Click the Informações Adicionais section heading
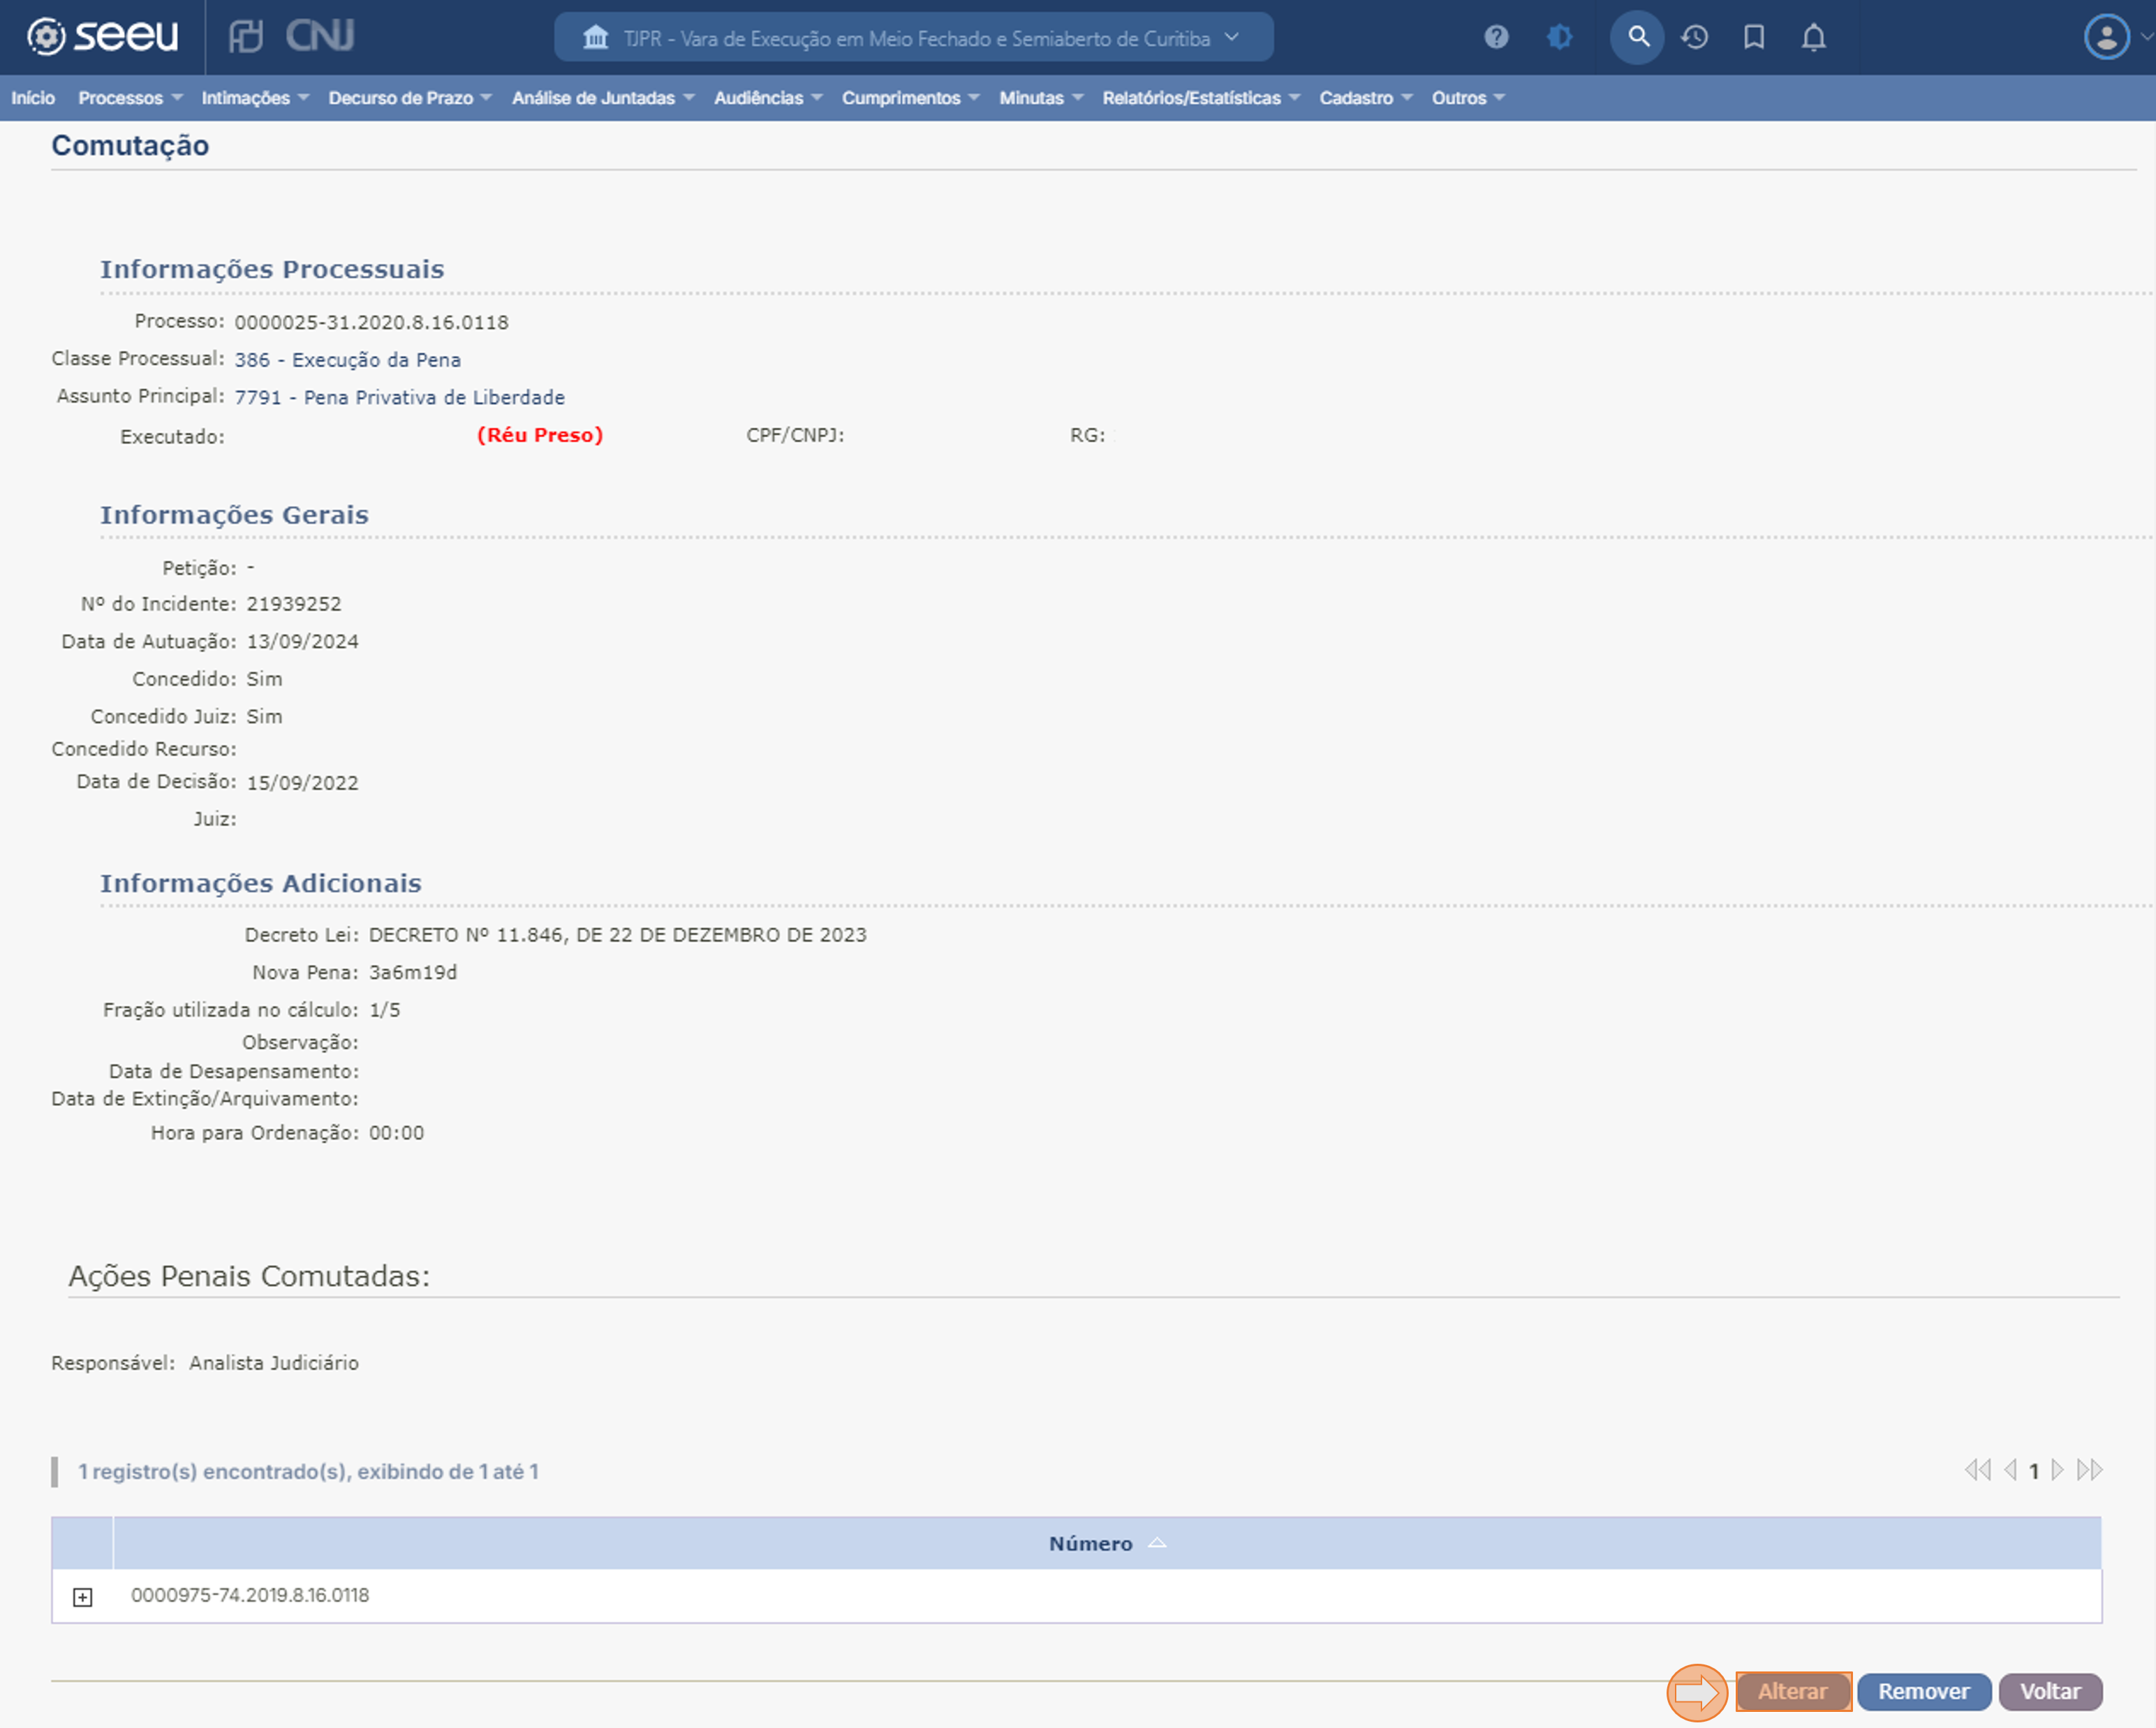Viewport: 2156px width, 1728px height. 261,883
